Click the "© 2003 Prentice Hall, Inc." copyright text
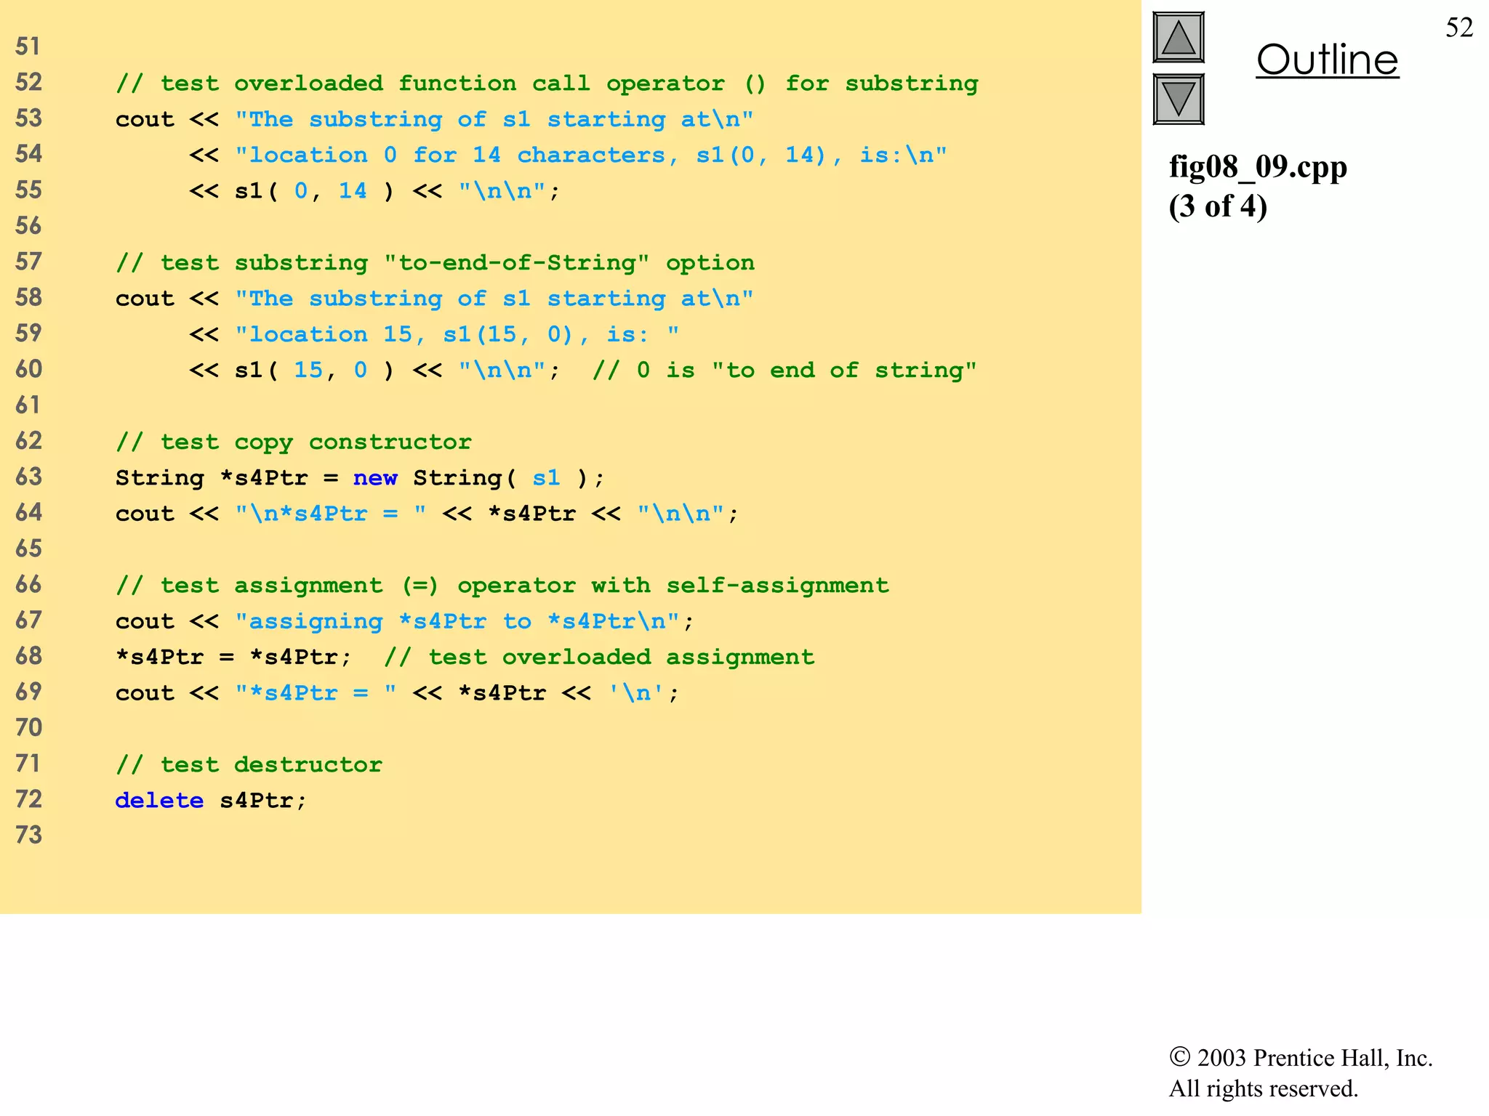The width and height of the screenshot is (1489, 1116). (1301, 1058)
